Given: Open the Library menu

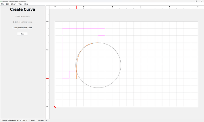Looking at the screenshot, I should click(14, 4).
